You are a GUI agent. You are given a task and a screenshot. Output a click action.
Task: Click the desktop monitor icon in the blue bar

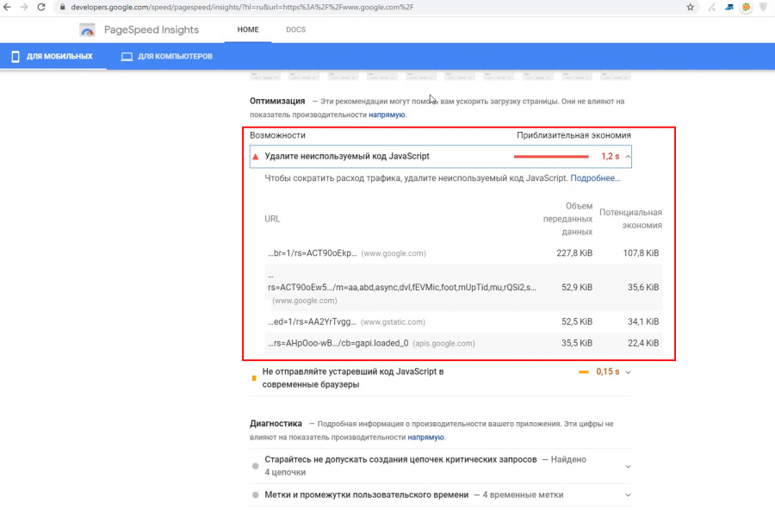click(127, 57)
